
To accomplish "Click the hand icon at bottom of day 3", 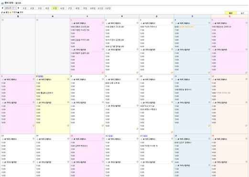I will click(172, 73).
